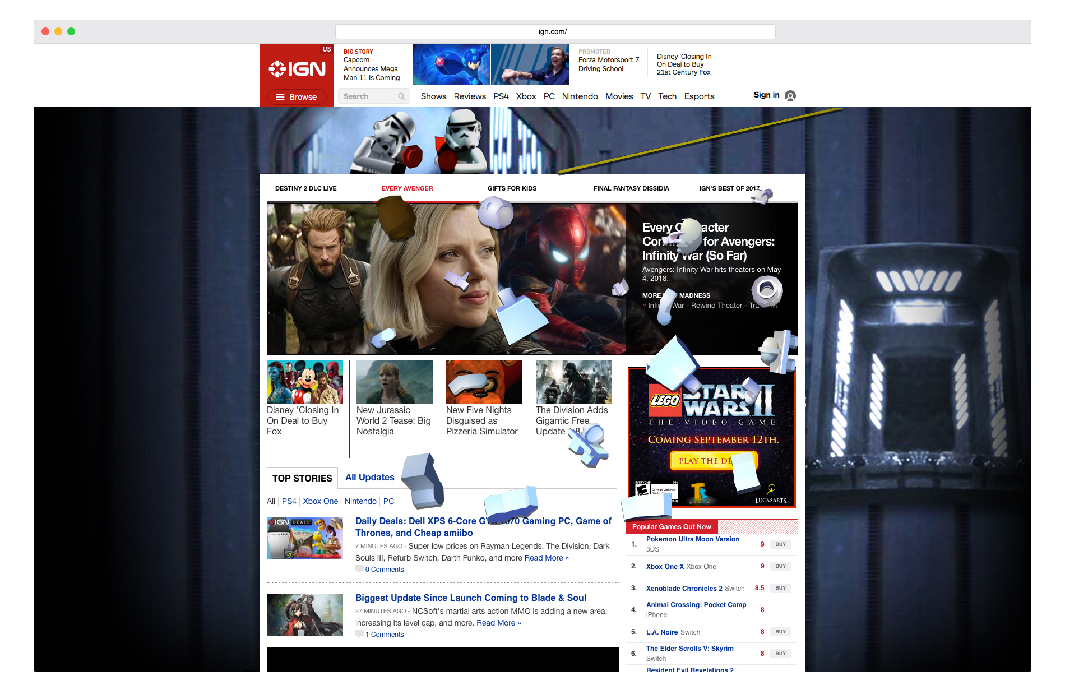
Task: Filter stories by PC
Action: click(x=388, y=501)
